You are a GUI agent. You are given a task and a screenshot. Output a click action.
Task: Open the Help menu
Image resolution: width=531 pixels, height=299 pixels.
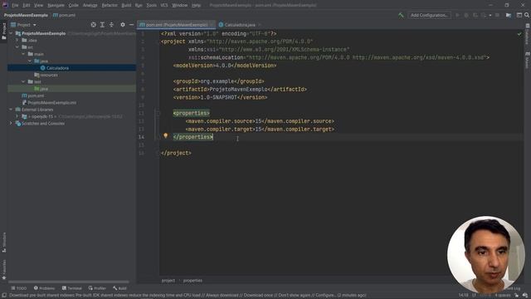click(x=196, y=6)
